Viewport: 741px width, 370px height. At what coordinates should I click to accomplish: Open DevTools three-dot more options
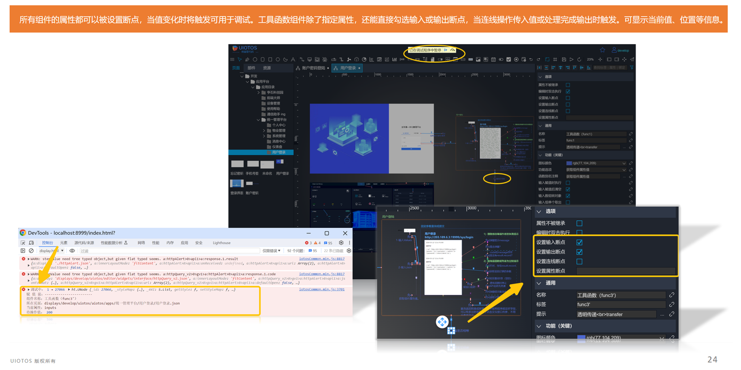(x=349, y=243)
